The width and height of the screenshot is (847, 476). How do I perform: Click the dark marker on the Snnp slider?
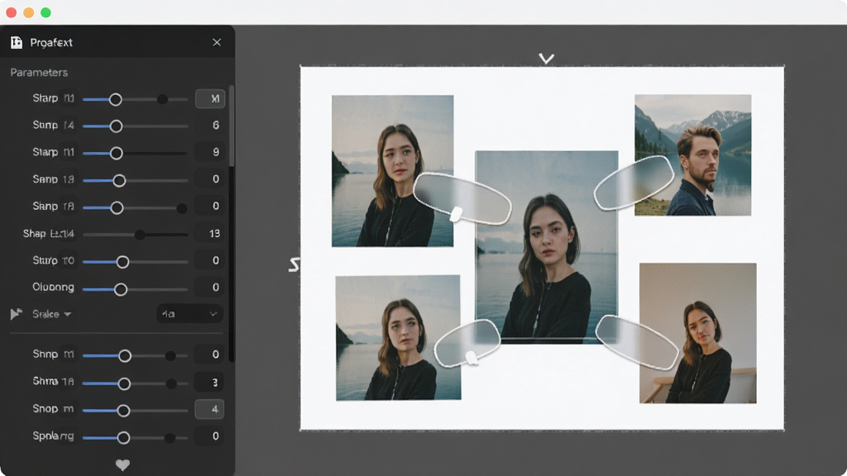point(170,355)
